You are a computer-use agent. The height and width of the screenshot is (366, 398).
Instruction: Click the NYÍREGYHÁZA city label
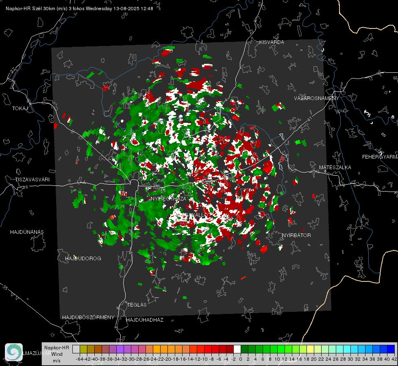(x=168, y=198)
